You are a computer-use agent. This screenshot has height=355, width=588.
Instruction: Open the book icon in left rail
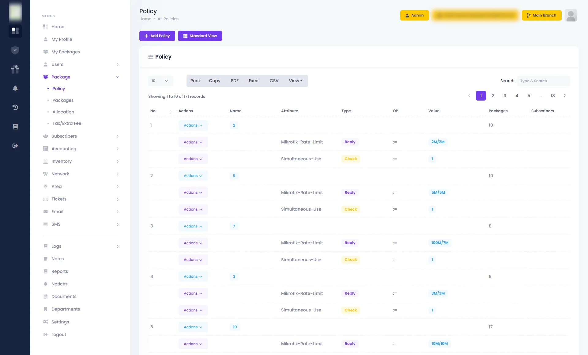pos(15,127)
